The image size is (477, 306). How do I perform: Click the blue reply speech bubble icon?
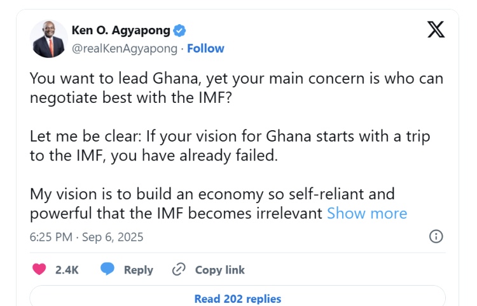(x=107, y=269)
